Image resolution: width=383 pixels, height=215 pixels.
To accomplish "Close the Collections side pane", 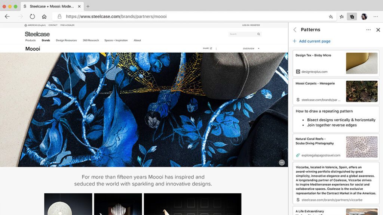I will (x=378, y=30).
